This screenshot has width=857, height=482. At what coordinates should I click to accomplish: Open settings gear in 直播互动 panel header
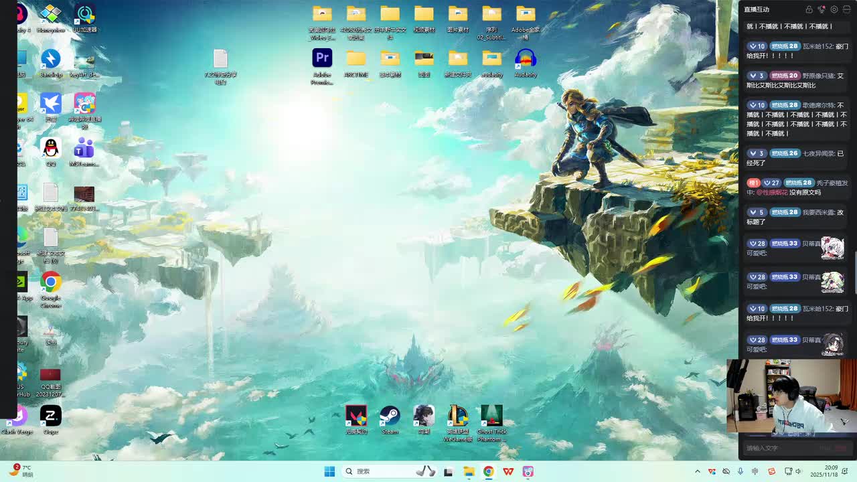coord(834,9)
